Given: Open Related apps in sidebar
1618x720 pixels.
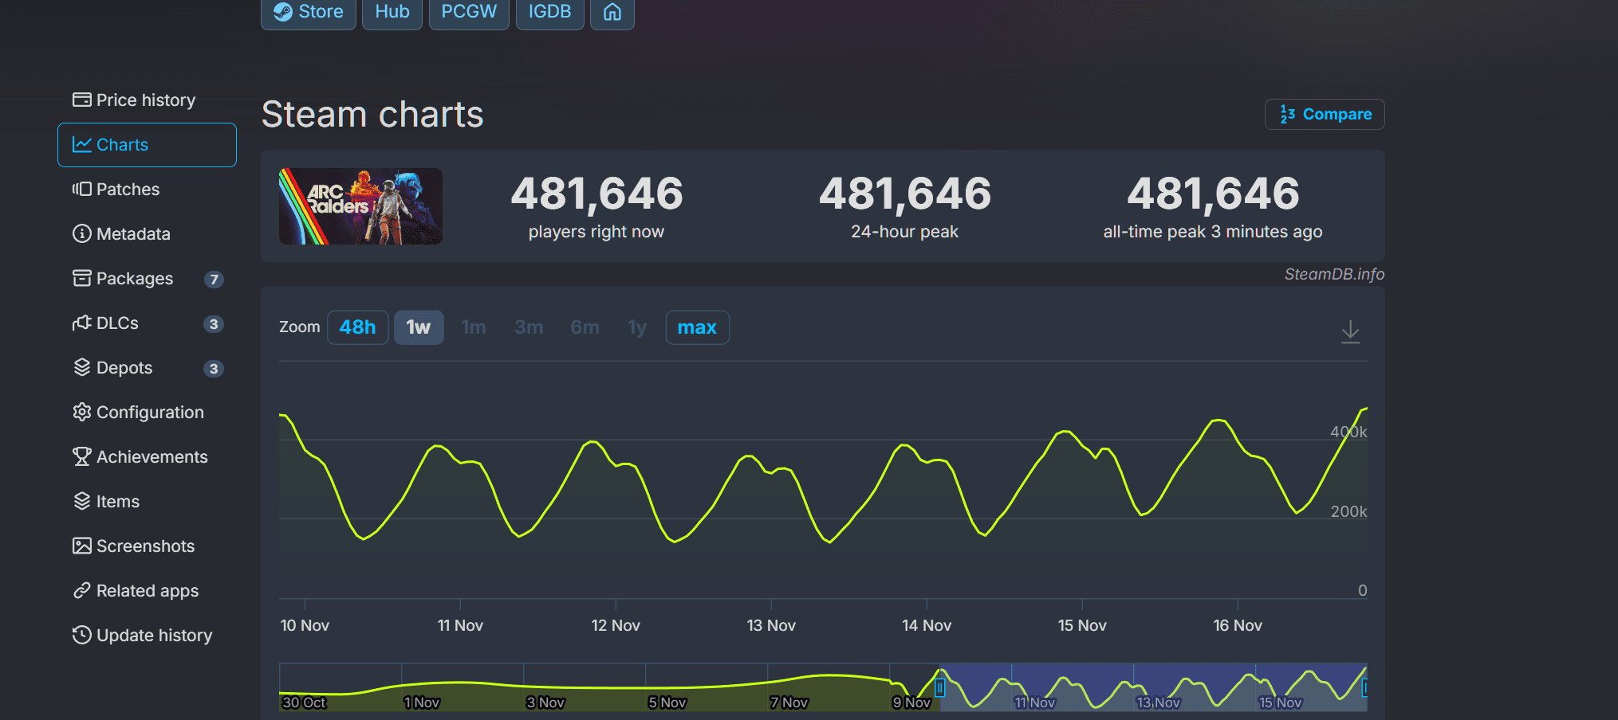Looking at the screenshot, I should click(x=147, y=591).
